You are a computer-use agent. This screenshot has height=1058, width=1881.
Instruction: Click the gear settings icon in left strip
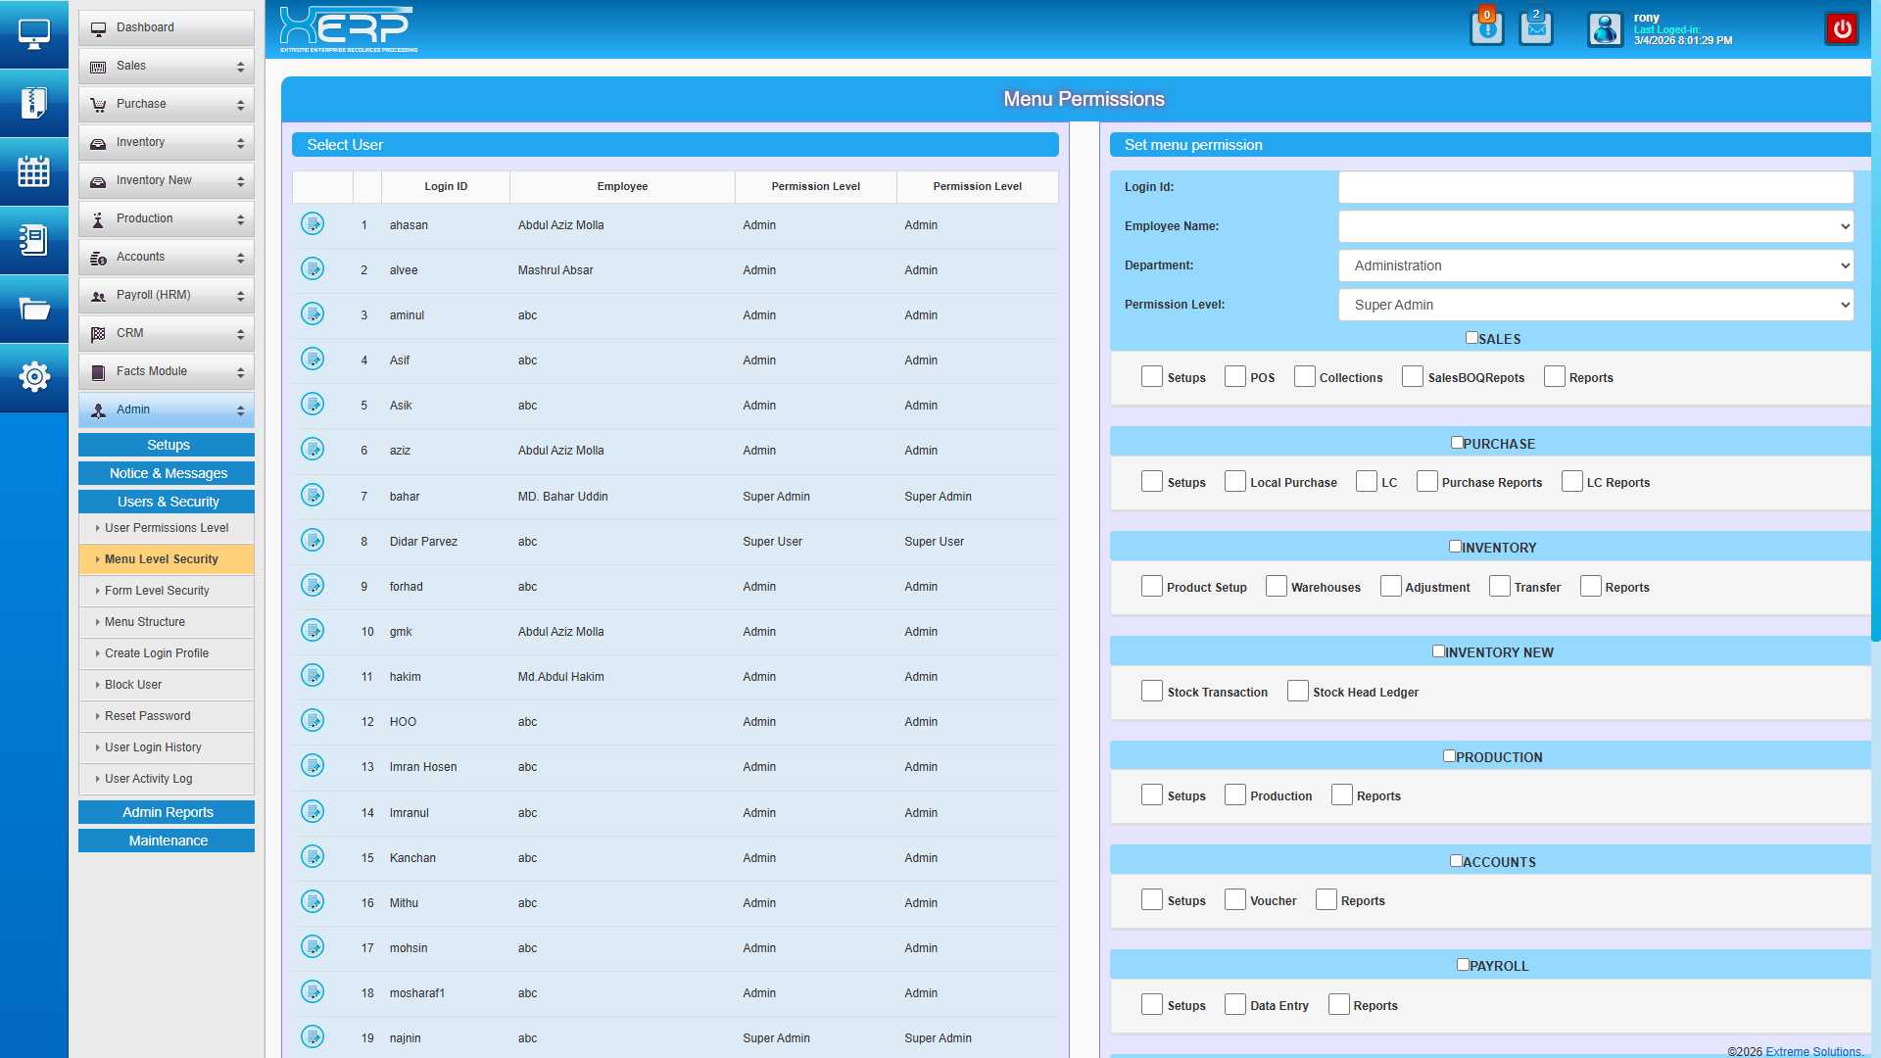pyautogui.click(x=34, y=376)
